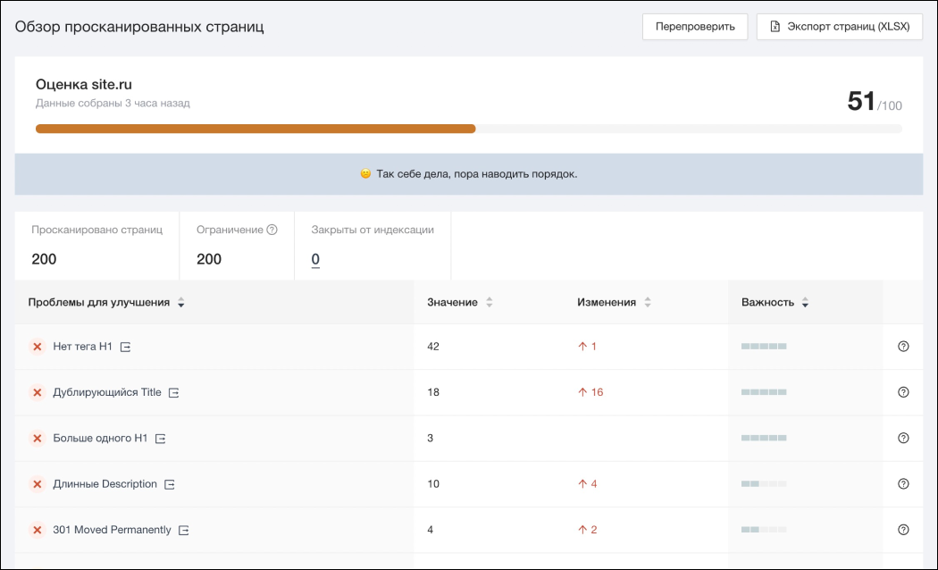Click the orange site score progress bar
This screenshot has height=570, width=938.
pos(255,129)
